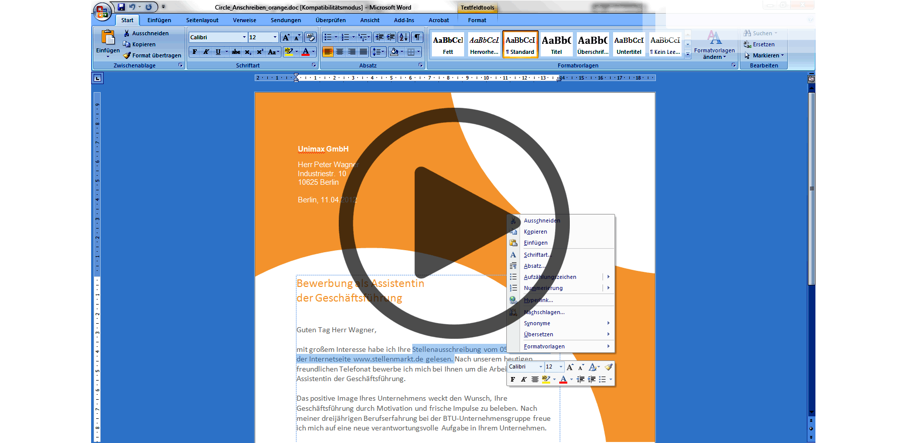Click the Office button orb
Screen dimensions: 900x443
coord(102,11)
